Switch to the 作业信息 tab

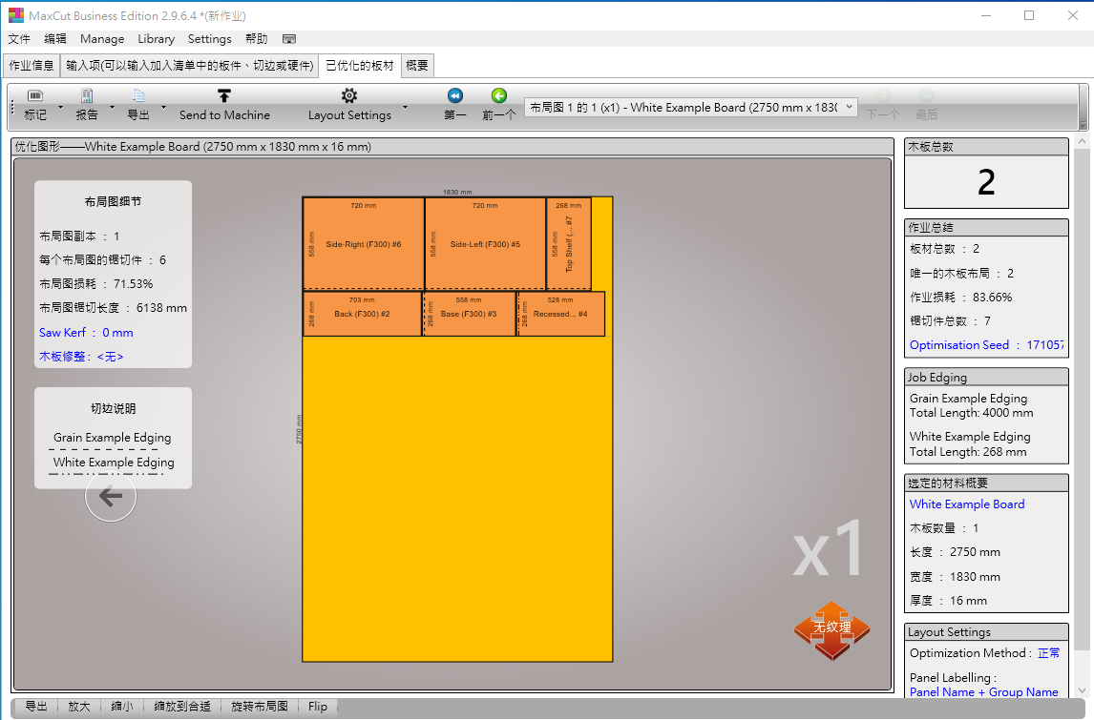coord(32,66)
